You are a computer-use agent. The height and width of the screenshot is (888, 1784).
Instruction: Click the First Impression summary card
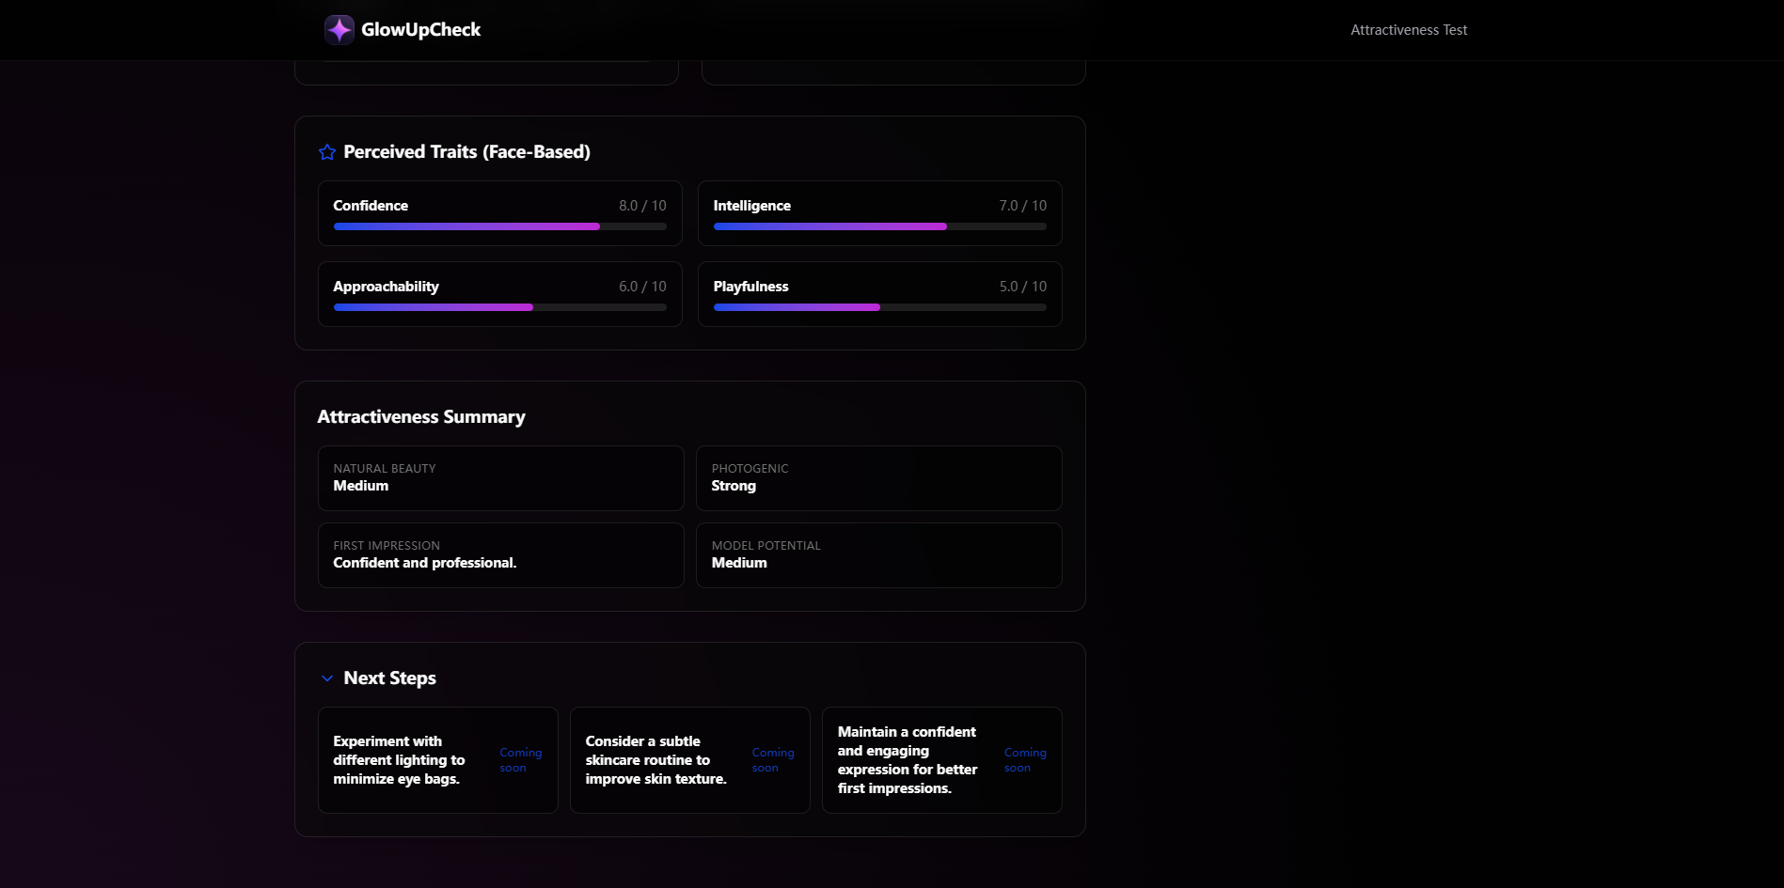500,554
